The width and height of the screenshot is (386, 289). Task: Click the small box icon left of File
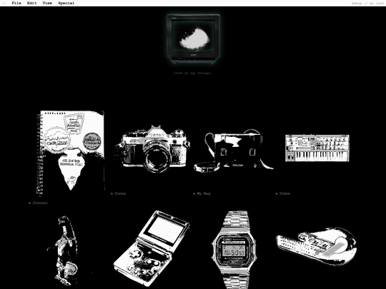4,3
